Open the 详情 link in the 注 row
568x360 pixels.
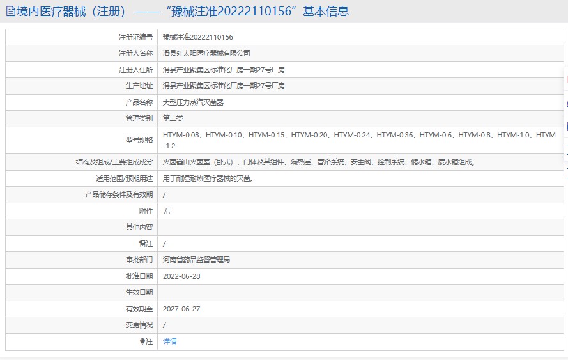tap(169, 341)
